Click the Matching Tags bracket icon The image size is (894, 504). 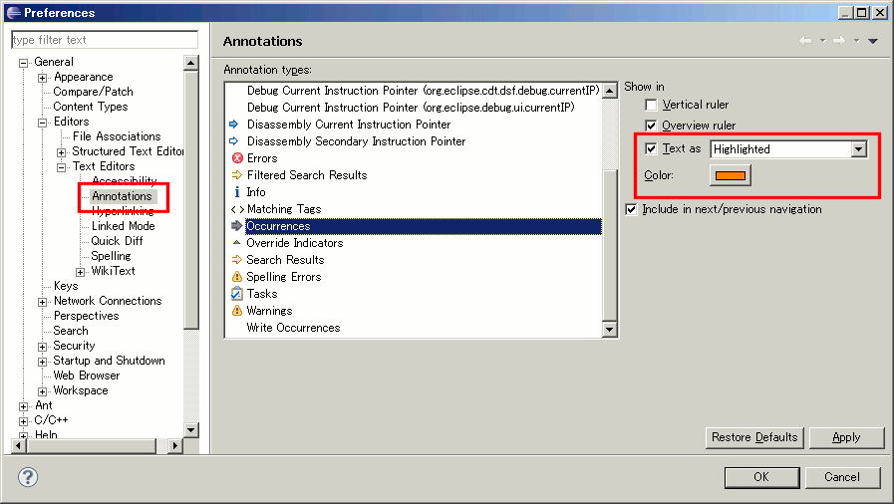pos(236,209)
